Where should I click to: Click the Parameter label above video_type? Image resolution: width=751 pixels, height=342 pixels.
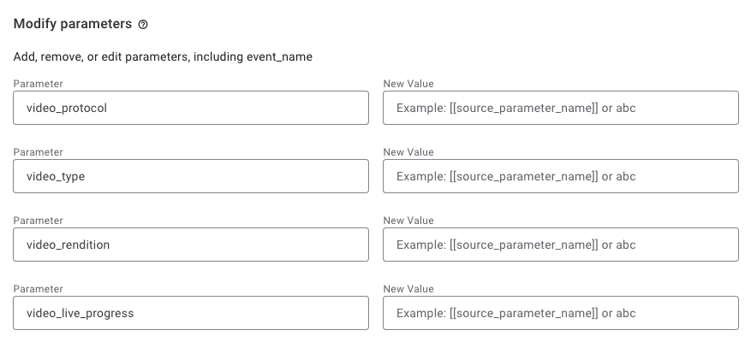tap(39, 152)
